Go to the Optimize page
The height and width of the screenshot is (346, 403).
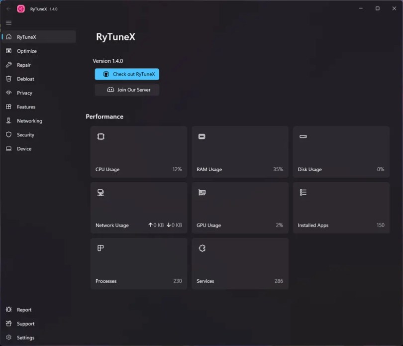point(39,51)
